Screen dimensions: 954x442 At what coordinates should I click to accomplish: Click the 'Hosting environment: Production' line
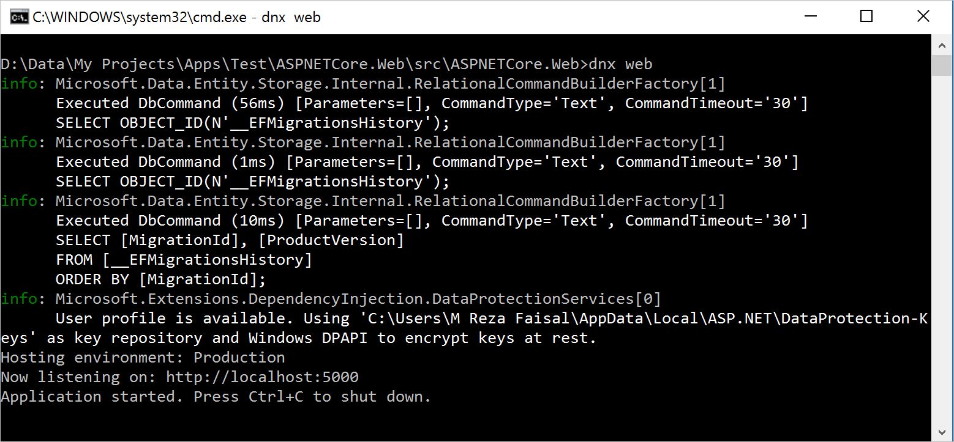click(143, 358)
